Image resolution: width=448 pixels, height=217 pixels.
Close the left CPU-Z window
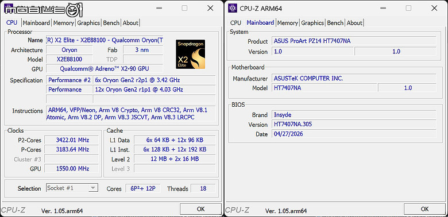pyautogui.click(x=210, y=8)
